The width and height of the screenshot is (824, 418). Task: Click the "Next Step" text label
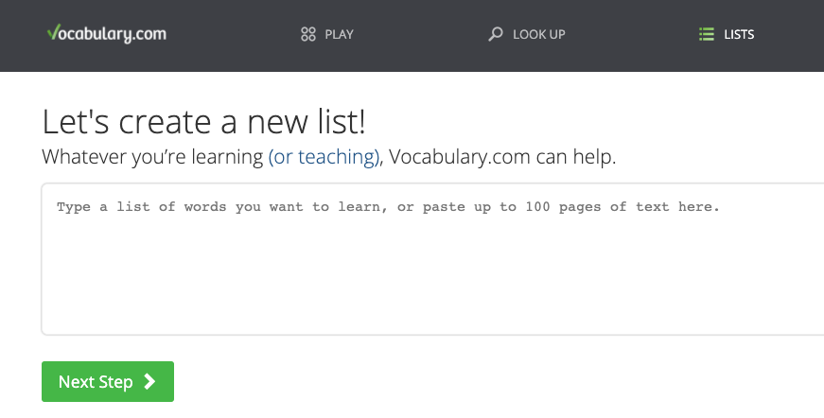(x=96, y=382)
